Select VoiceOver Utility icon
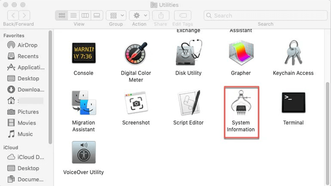 coord(84,152)
